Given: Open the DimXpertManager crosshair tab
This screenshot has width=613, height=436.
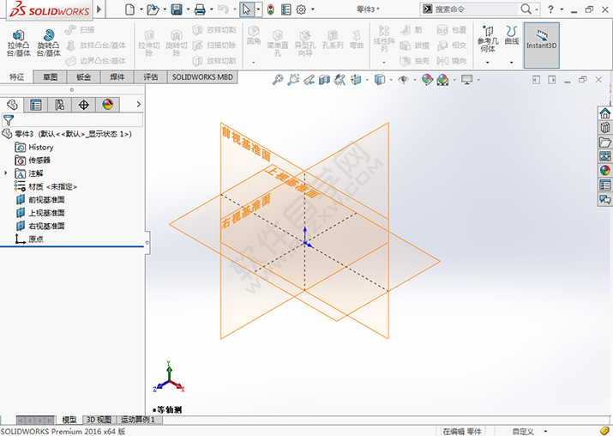Looking at the screenshot, I should point(83,105).
